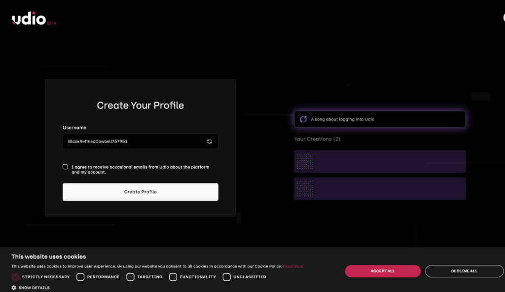
Task: Enable the Unclassified cookies checkbox
Action: tap(227, 277)
